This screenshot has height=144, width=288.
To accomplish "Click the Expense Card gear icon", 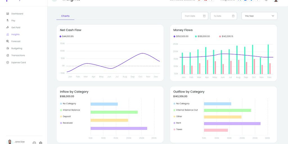I will (x=8, y=62).
